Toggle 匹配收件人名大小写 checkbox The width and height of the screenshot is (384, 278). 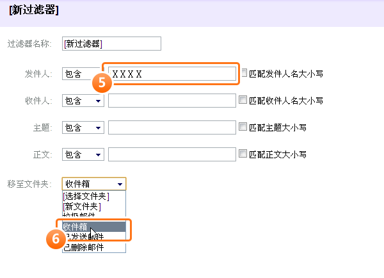coord(243,100)
